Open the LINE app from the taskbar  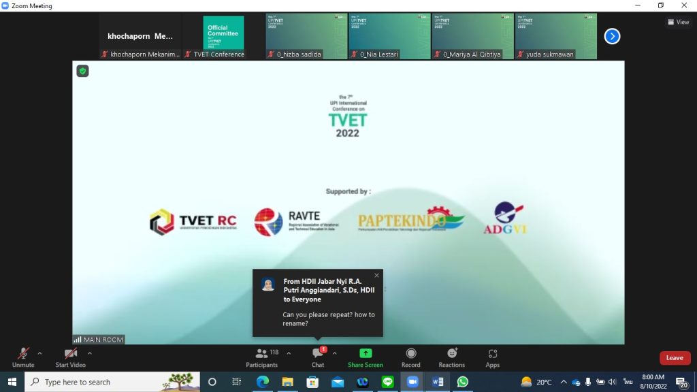coord(387,382)
